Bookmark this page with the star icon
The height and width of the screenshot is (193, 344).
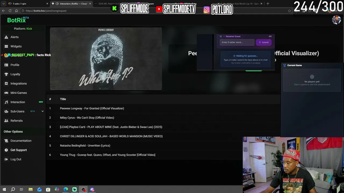click(289, 11)
